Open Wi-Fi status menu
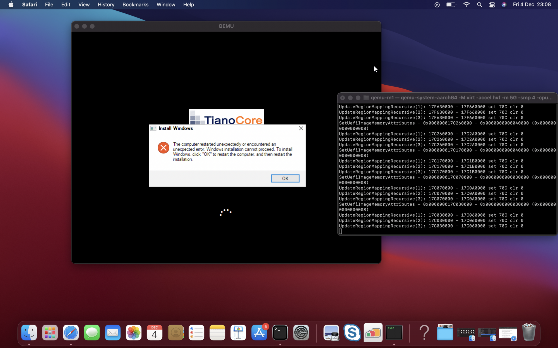Viewport: 558px width, 348px height. 466,5
